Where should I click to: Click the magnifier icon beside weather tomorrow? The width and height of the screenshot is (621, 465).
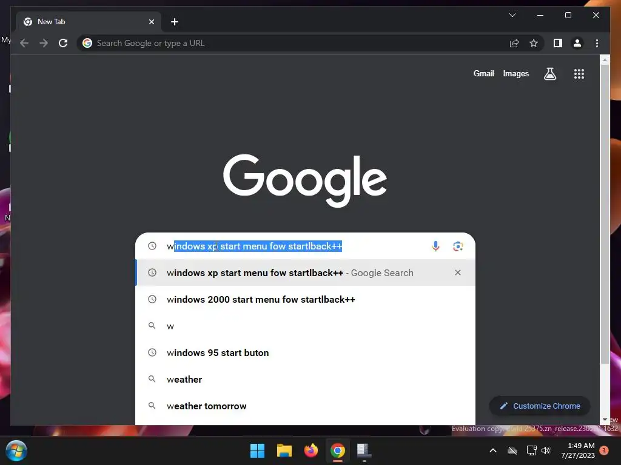152,405
